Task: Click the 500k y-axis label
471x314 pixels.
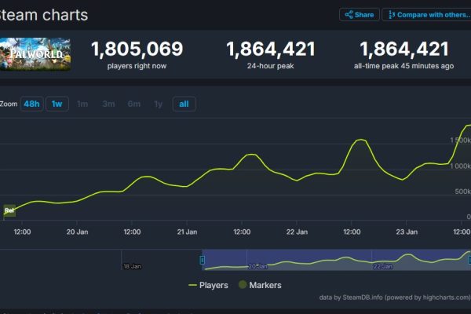Action: click(462, 192)
